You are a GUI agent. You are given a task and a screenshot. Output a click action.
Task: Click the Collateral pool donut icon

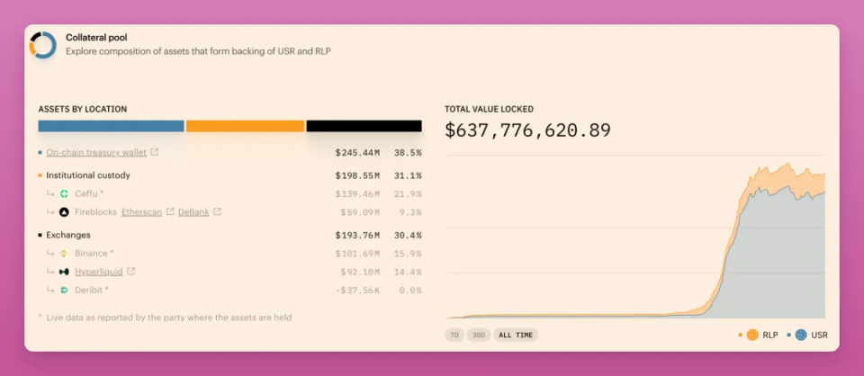click(42, 44)
